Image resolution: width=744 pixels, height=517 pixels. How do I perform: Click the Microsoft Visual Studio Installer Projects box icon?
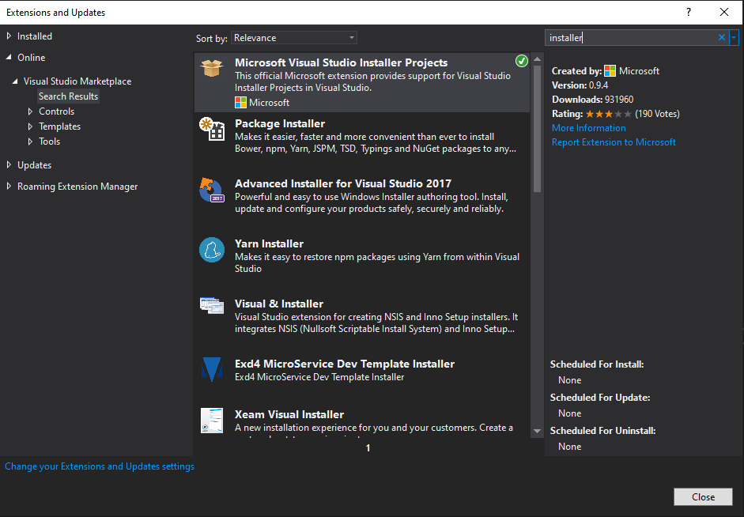[x=212, y=68]
